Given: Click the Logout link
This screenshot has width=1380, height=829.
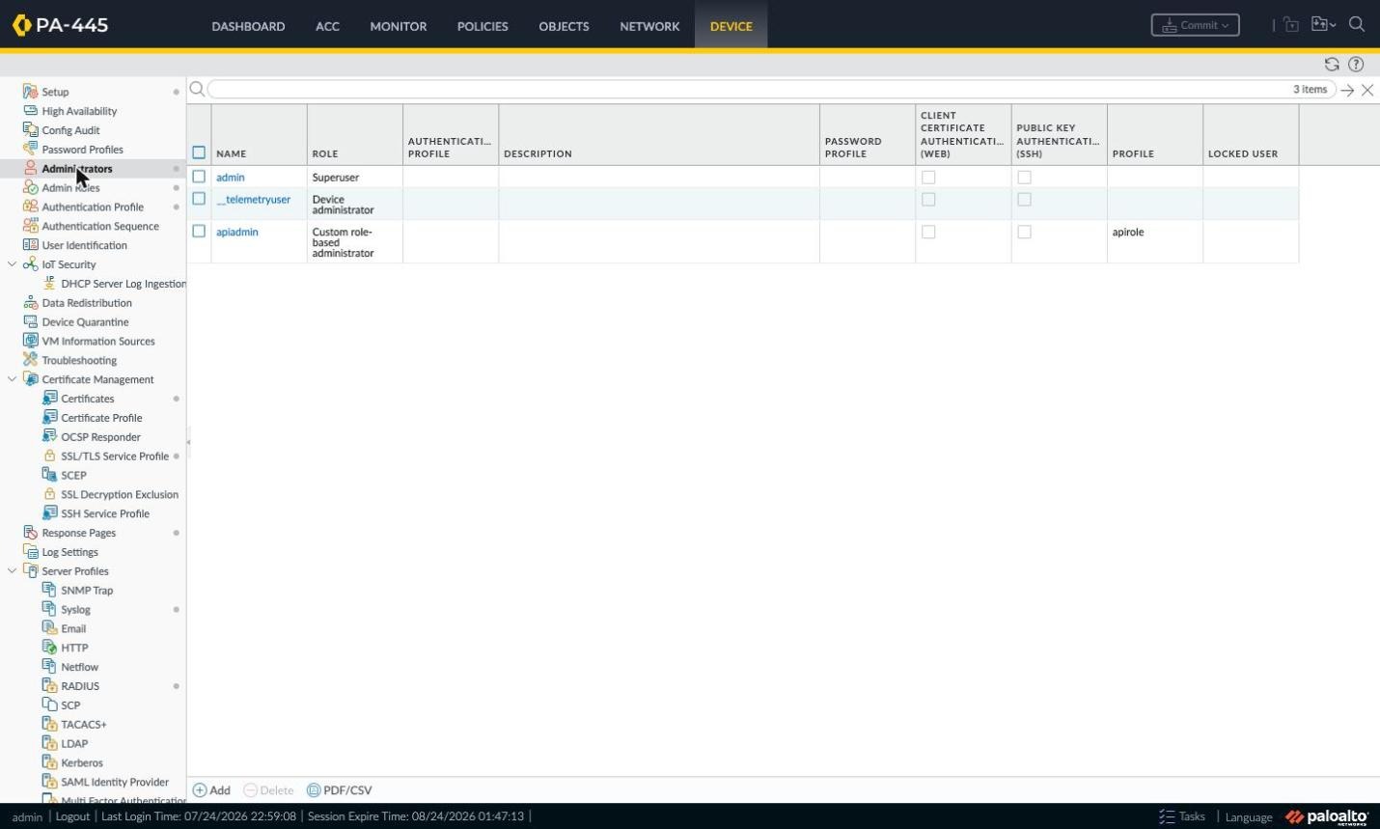Looking at the screenshot, I should [x=72, y=816].
